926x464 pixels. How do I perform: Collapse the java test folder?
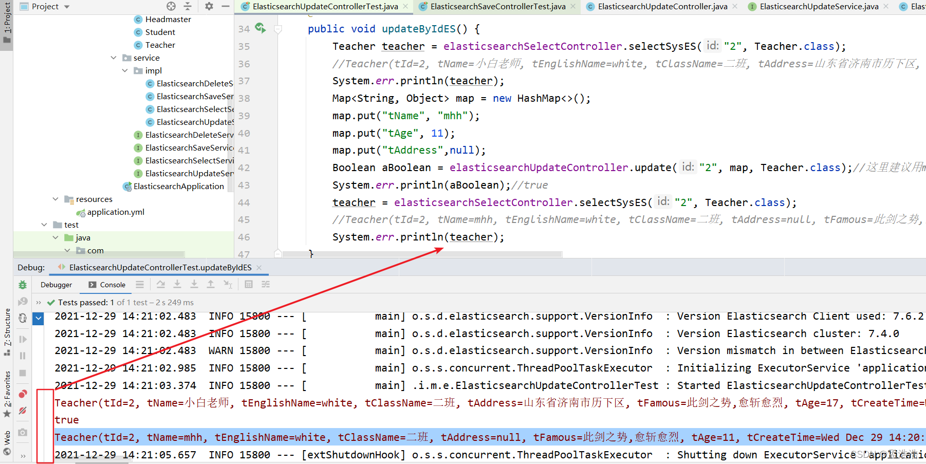pos(55,237)
